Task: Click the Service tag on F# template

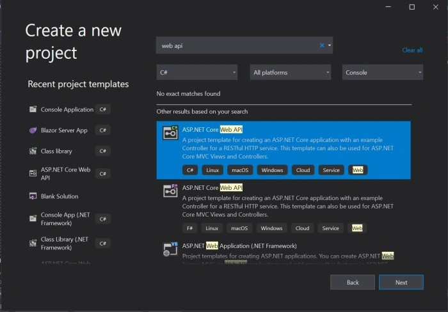Action: (331, 228)
